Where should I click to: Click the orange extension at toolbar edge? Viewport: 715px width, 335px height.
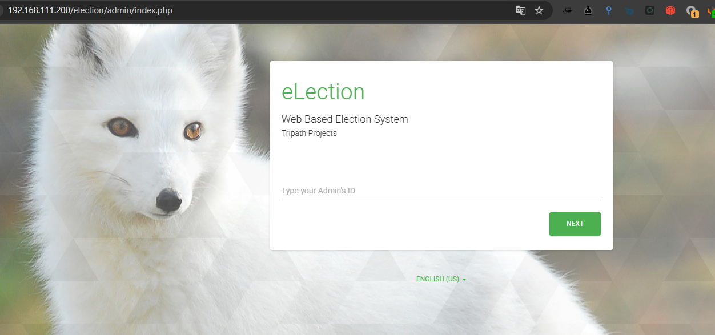click(x=711, y=11)
